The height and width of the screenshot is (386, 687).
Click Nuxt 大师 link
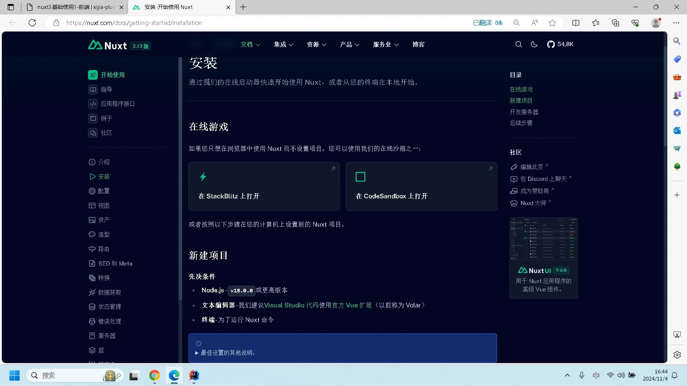[531, 203]
